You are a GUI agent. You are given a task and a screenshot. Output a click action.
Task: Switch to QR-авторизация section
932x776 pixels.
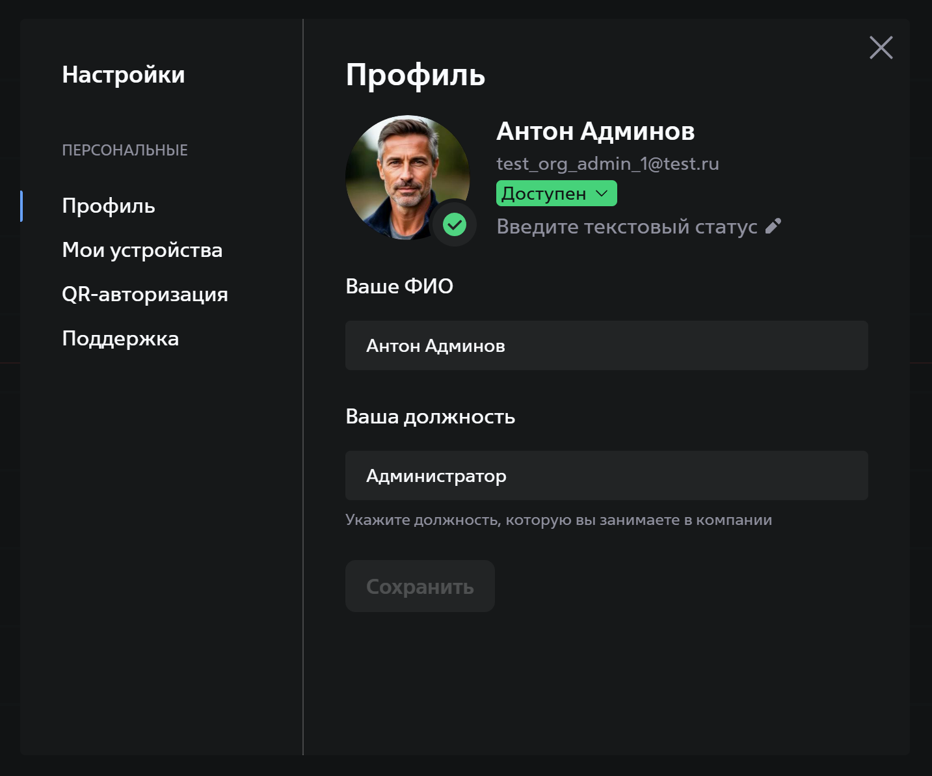click(x=145, y=294)
